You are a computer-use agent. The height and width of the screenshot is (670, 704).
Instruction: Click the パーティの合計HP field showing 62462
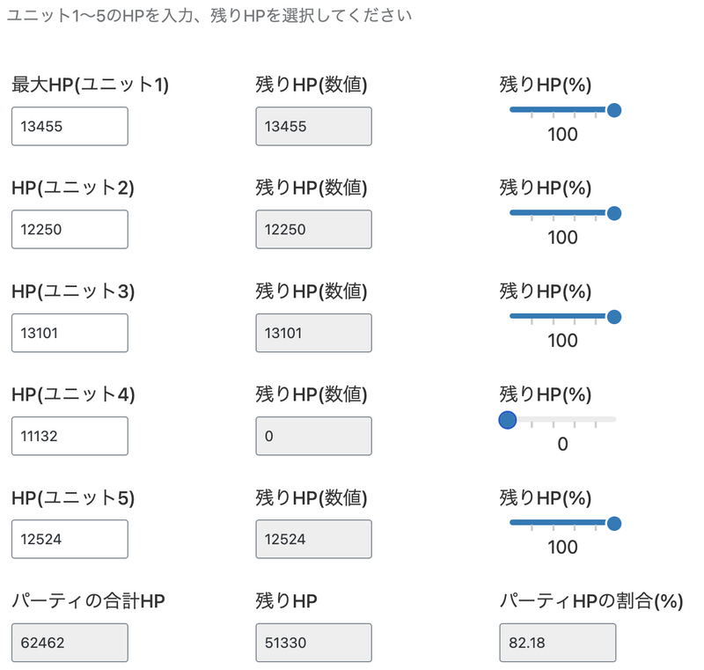pyautogui.click(x=70, y=643)
